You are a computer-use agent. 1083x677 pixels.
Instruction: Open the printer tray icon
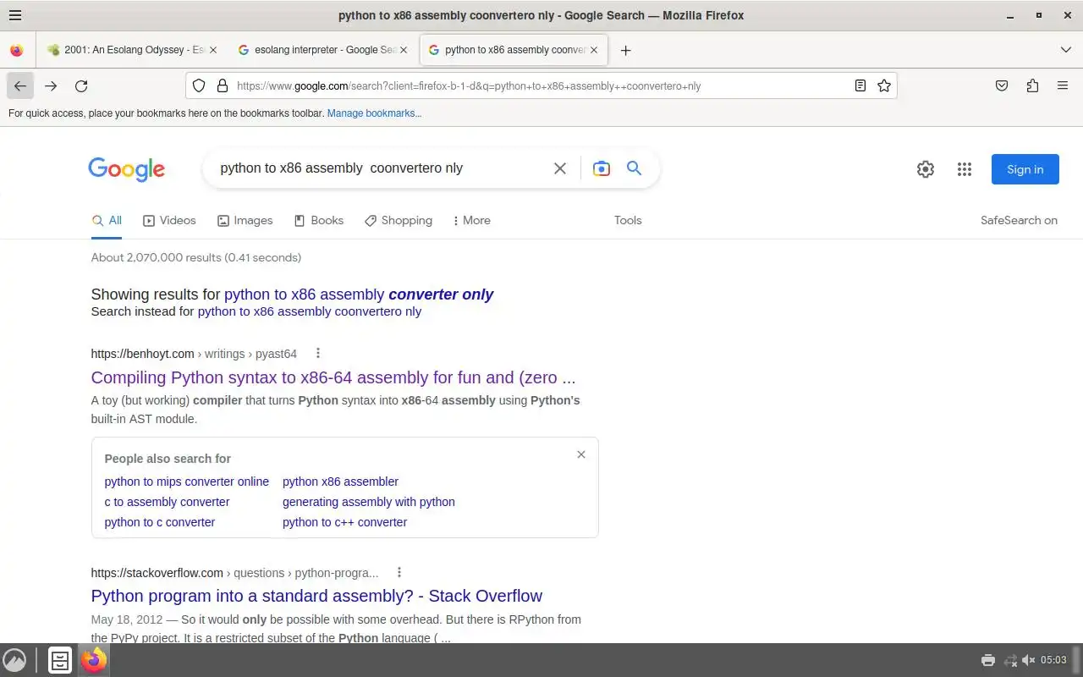tap(987, 660)
